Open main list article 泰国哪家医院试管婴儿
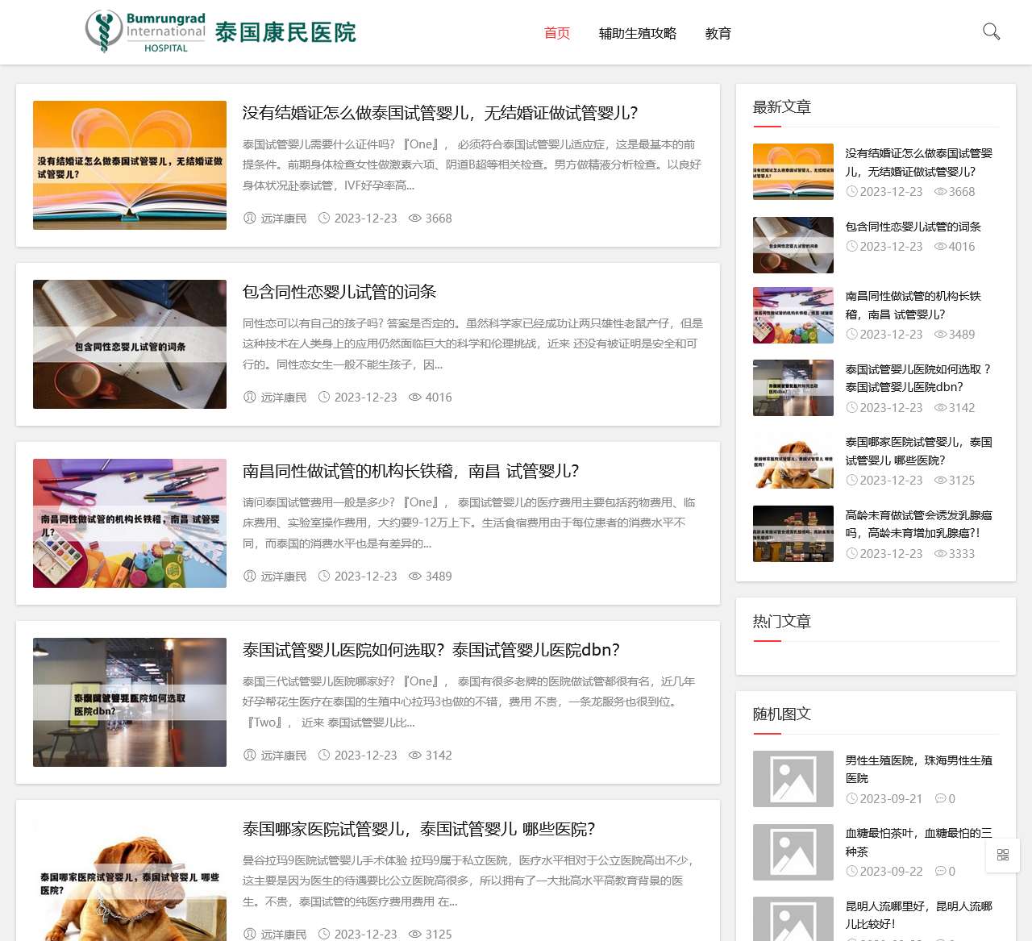The height and width of the screenshot is (941, 1032). [419, 829]
